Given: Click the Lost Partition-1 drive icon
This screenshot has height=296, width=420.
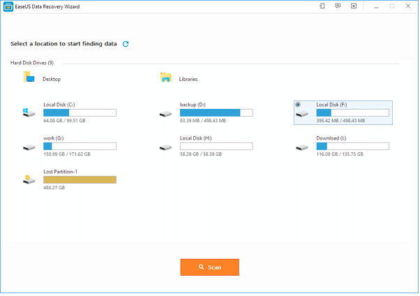Looking at the screenshot, I should tap(29, 179).
